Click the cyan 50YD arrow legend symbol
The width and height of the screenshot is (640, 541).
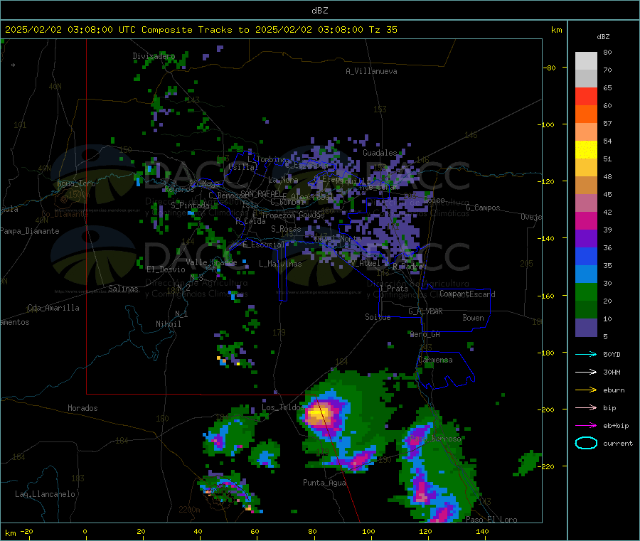coord(586,354)
